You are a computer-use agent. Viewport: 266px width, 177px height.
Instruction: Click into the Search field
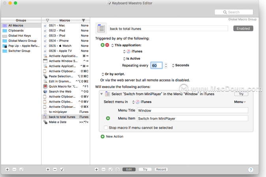coord(234,12)
